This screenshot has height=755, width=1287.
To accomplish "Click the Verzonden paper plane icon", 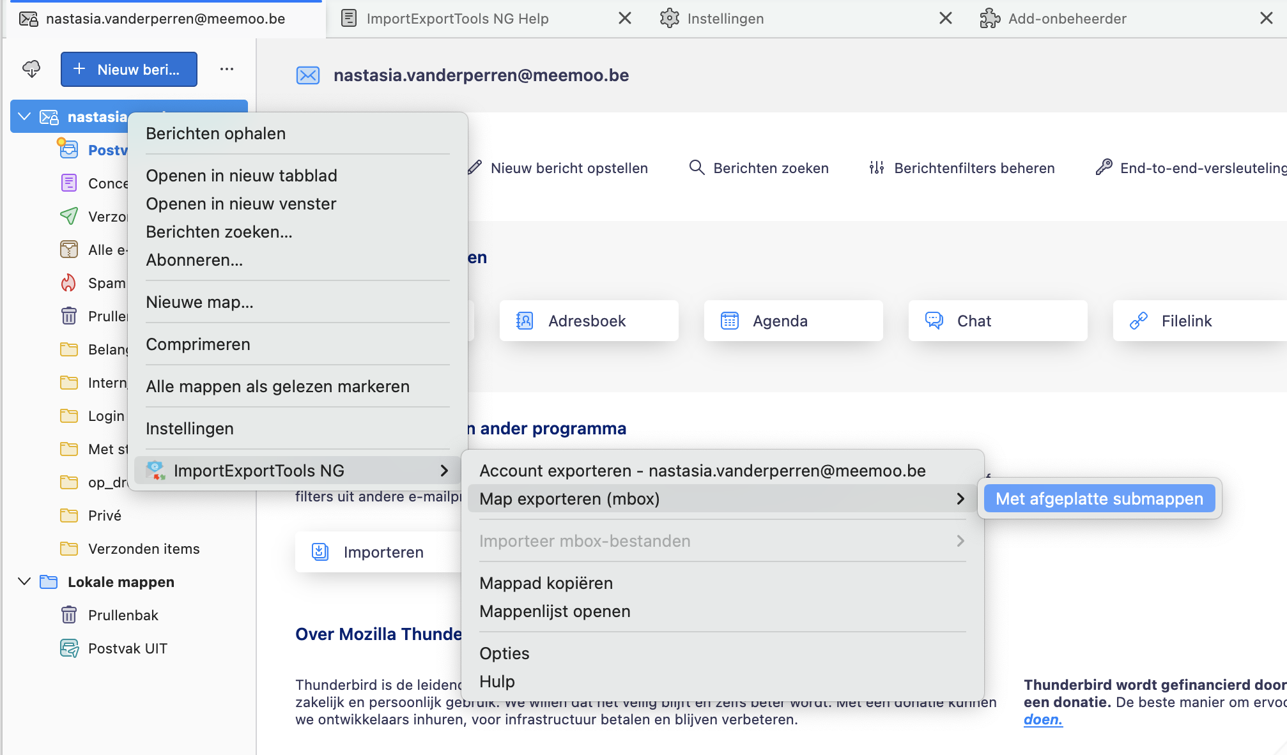I will tap(68, 217).
